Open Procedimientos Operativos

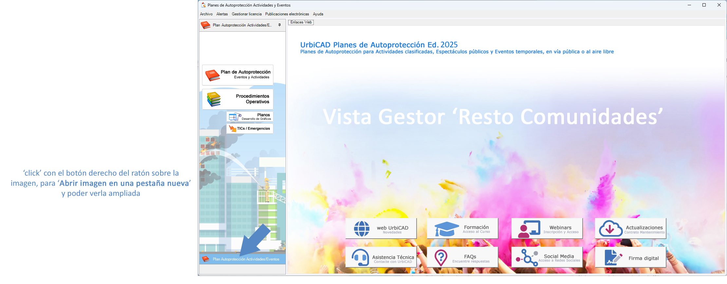coord(238,99)
